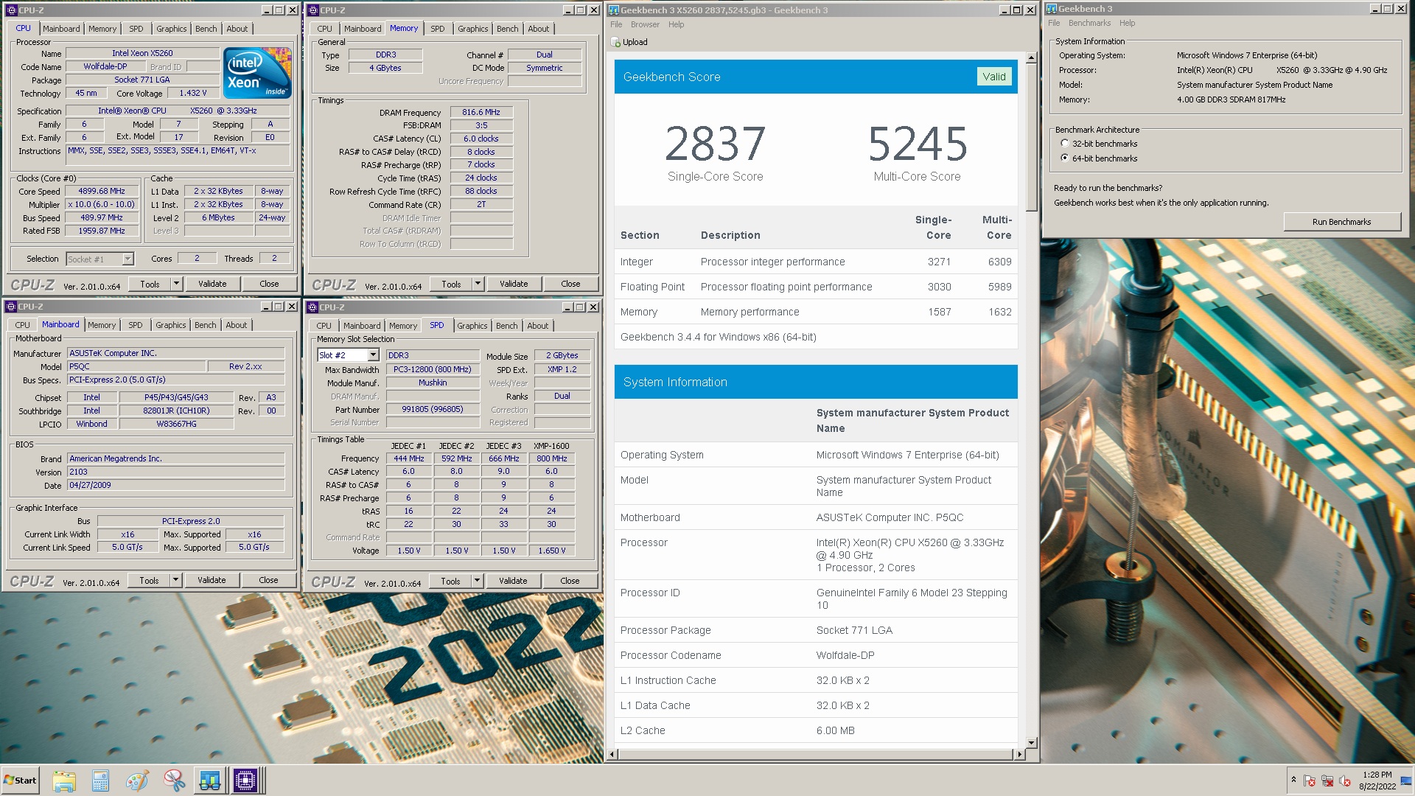Screen dimensions: 1415x796
Task: Click Tools button in CPU-Z SPD window
Action: [x=450, y=581]
